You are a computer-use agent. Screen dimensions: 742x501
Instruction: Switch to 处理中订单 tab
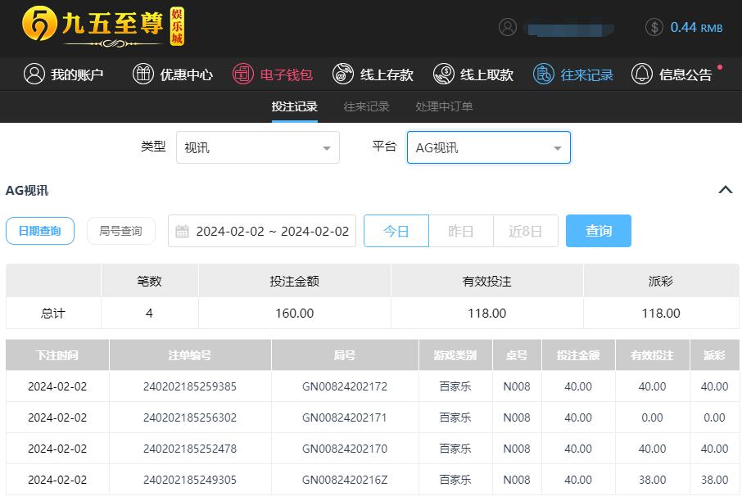point(444,106)
